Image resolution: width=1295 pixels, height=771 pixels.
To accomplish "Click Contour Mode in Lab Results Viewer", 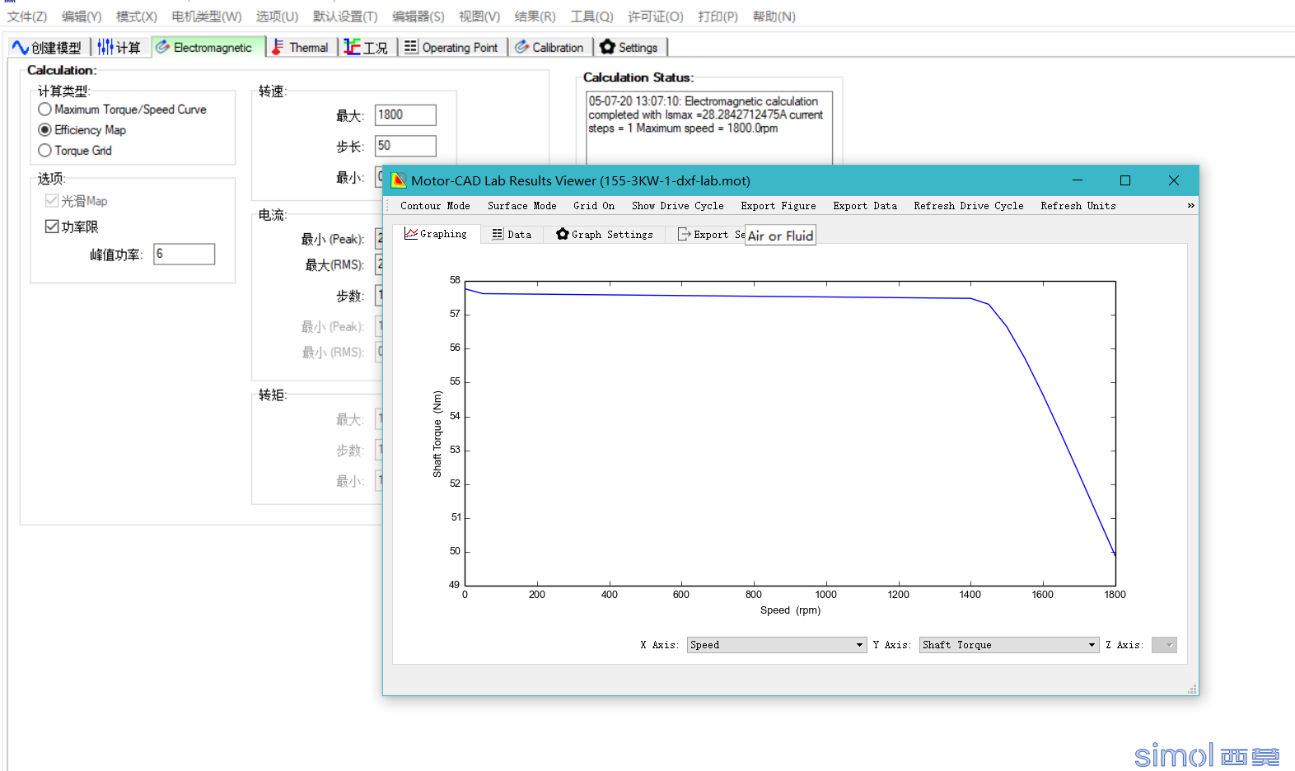I will click(x=435, y=206).
